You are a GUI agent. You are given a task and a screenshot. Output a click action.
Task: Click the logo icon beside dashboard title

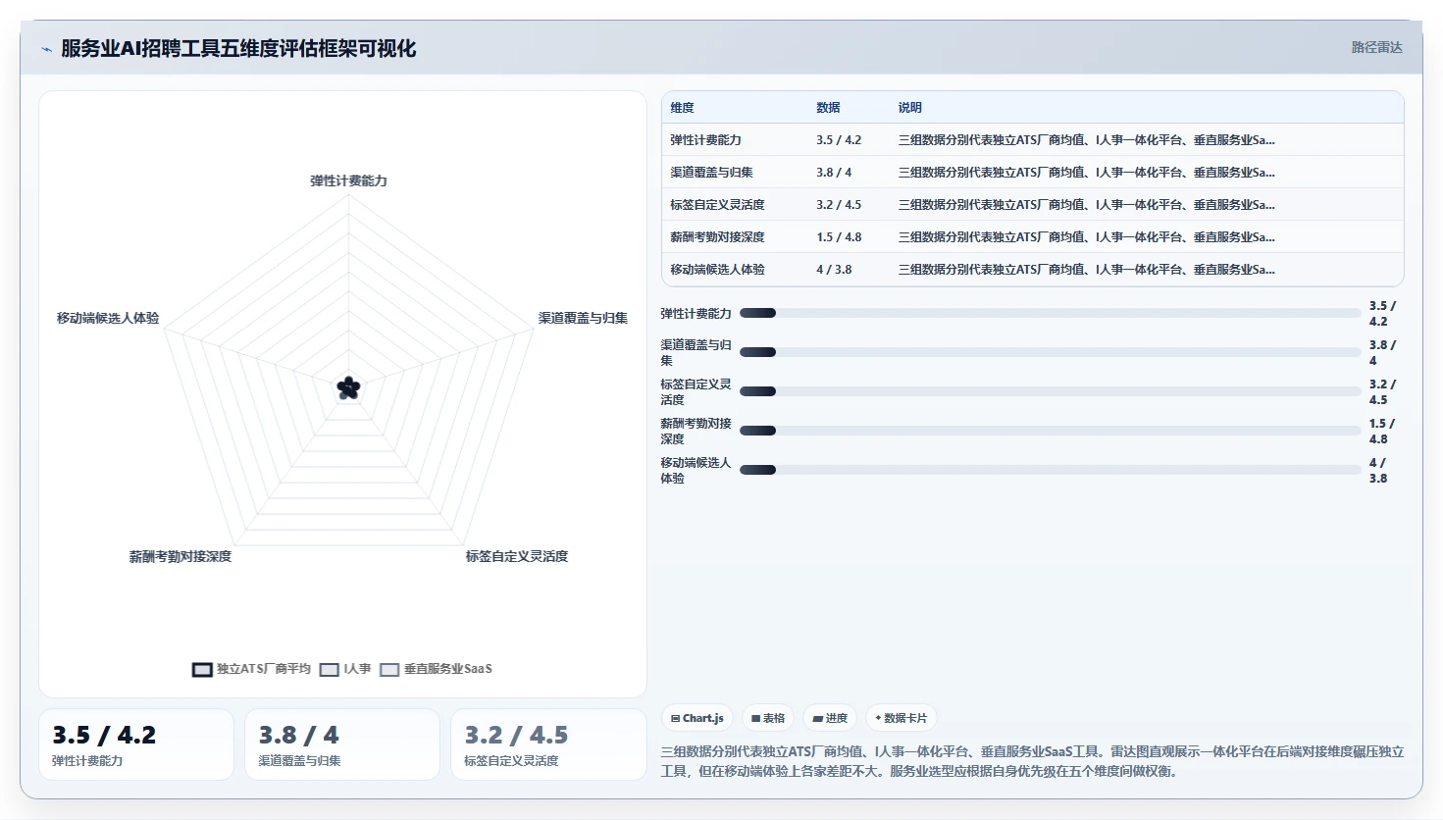coord(46,49)
